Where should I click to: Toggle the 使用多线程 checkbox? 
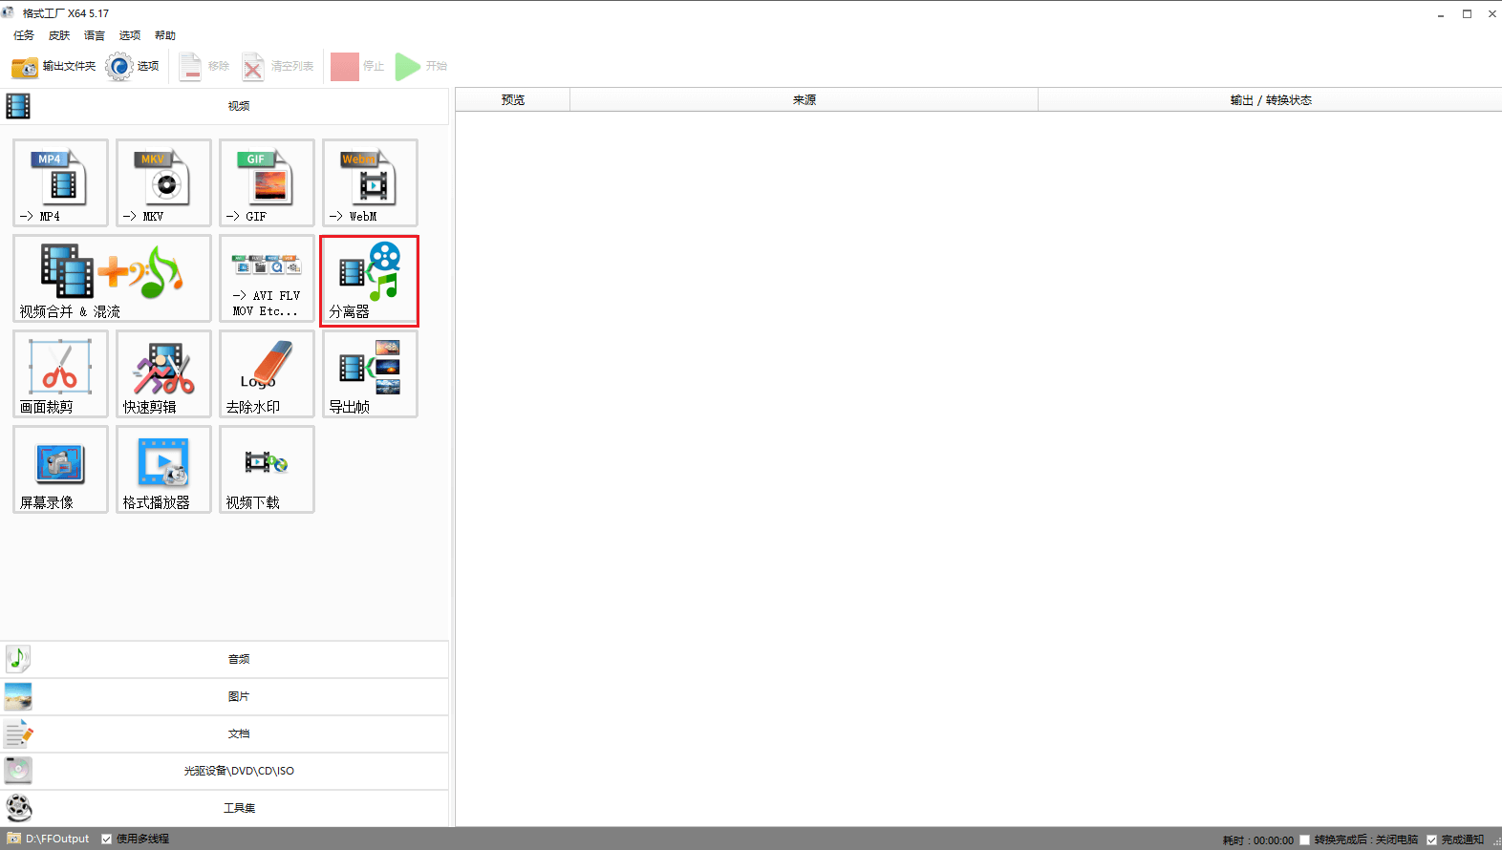coord(107,839)
